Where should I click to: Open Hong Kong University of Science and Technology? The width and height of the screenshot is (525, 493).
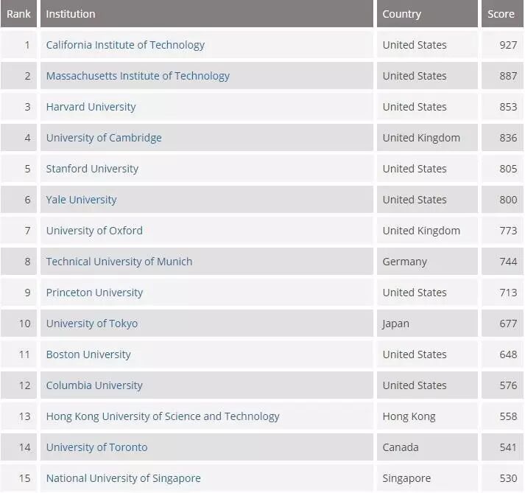(x=163, y=416)
